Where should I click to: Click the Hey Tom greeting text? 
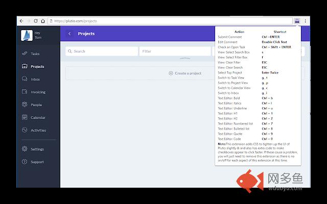coord(38,35)
